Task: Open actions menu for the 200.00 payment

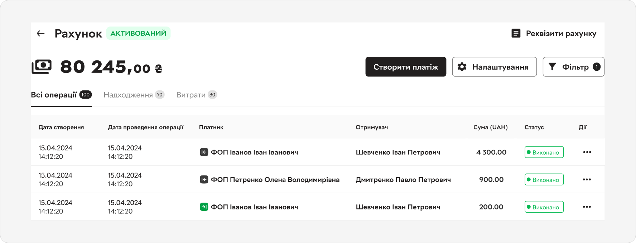Action: 587,207
